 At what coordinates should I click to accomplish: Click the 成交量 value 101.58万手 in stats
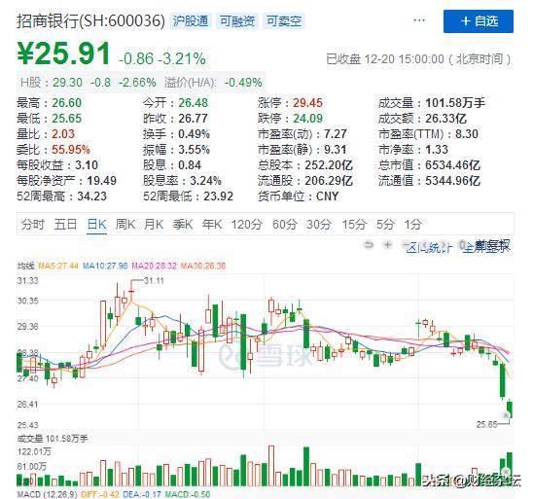point(455,103)
